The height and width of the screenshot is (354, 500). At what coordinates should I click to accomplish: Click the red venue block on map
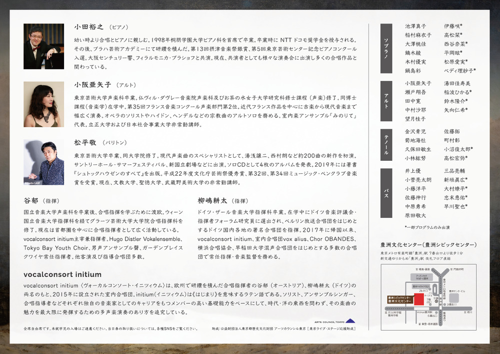419,300
